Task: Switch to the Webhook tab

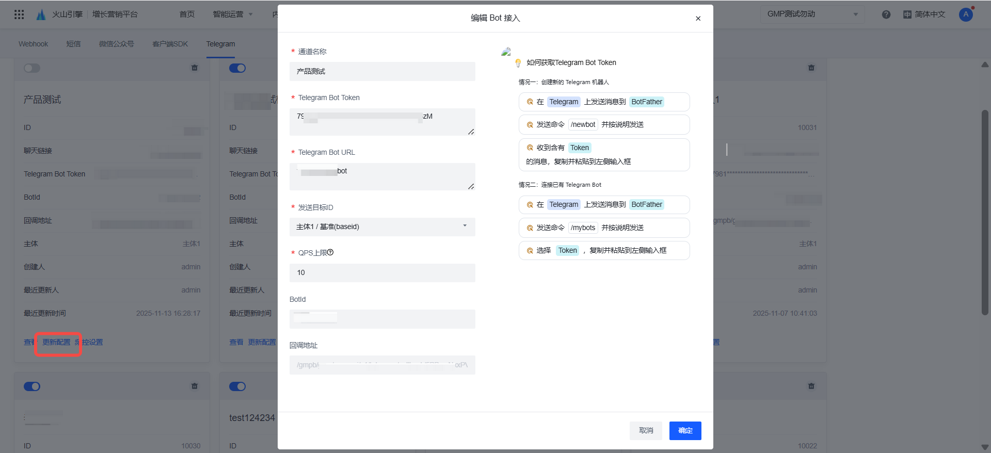Action: pyautogui.click(x=33, y=44)
